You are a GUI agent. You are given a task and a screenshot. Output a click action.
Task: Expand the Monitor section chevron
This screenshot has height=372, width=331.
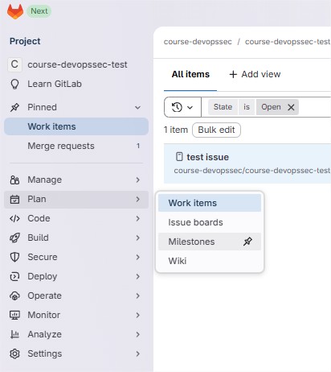pos(137,315)
